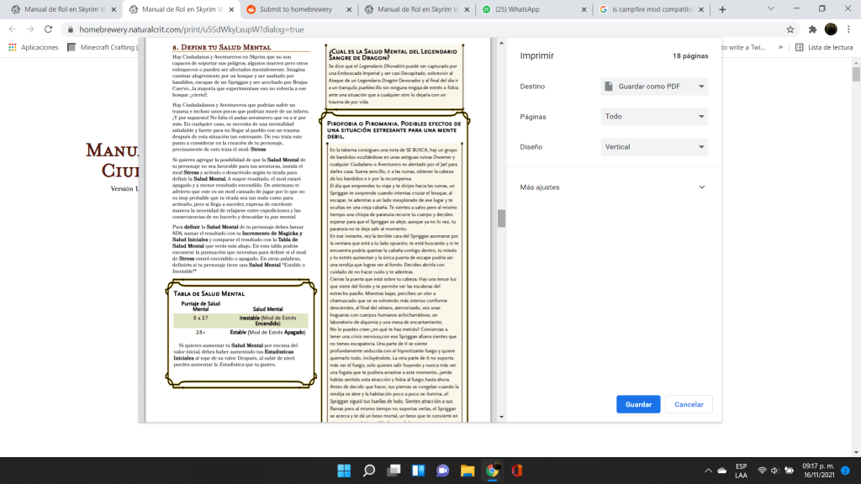Switch ESP LAA input language
Image resolution: width=861 pixels, height=484 pixels.
point(741,471)
